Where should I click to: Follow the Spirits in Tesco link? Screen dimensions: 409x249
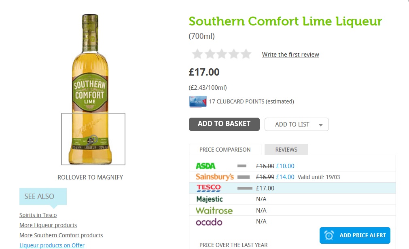tap(38, 215)
